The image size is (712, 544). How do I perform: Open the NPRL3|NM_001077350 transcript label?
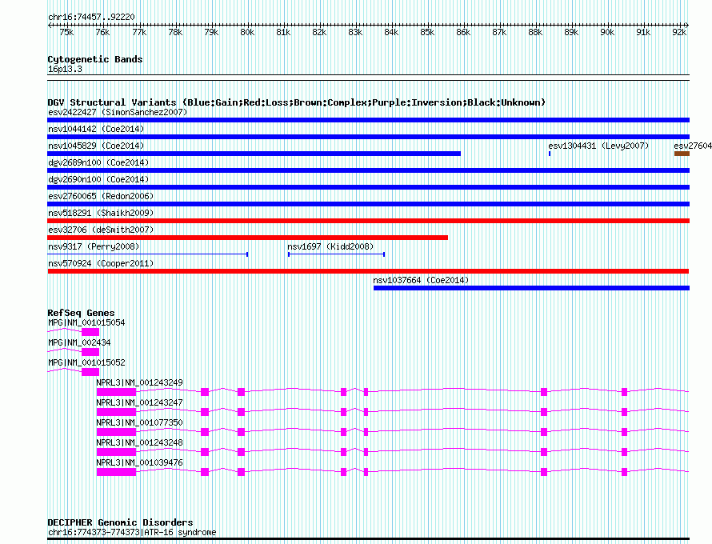point(139,422)
